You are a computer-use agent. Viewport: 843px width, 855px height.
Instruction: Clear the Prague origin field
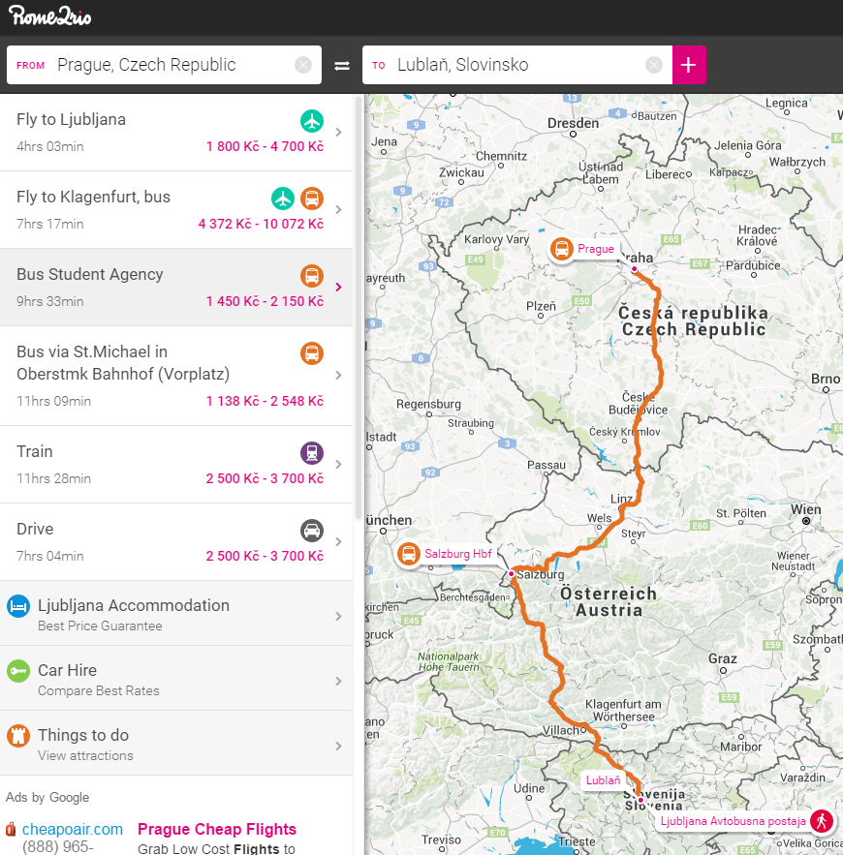[303, 65]
